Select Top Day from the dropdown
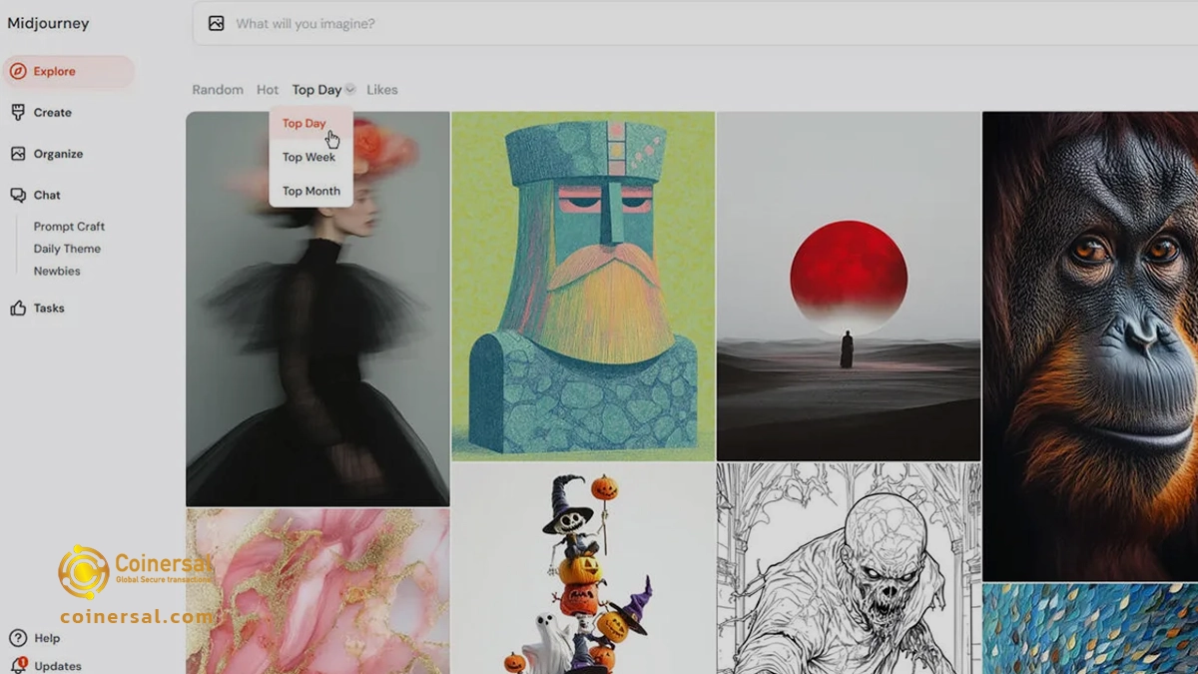 pyautogui.click(x=303, y=124)
